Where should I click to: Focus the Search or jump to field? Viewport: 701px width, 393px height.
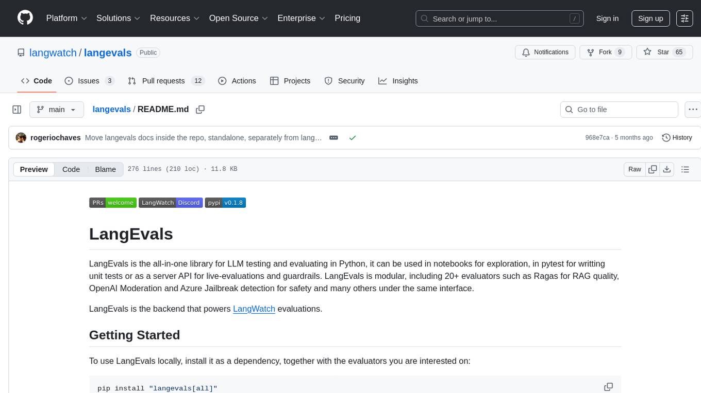500,19
